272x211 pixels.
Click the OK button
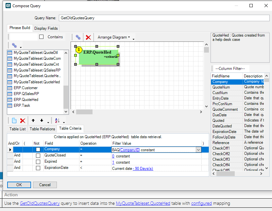[19, 185]
